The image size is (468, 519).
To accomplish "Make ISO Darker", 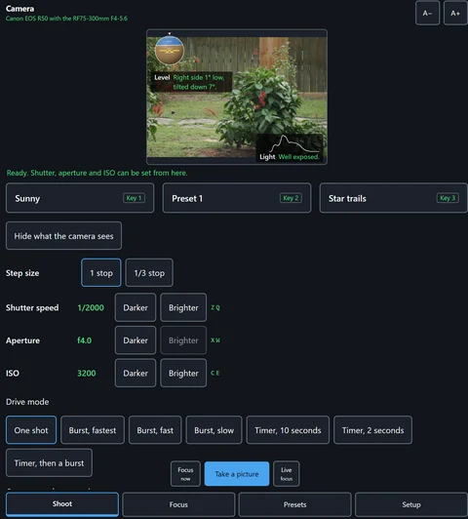I will coord(136,373).
